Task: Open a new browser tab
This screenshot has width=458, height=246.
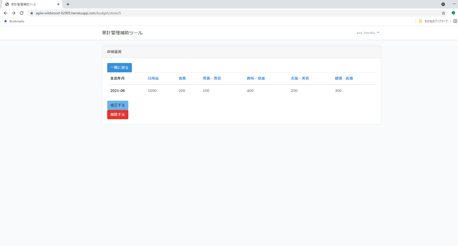Action: 68,4
